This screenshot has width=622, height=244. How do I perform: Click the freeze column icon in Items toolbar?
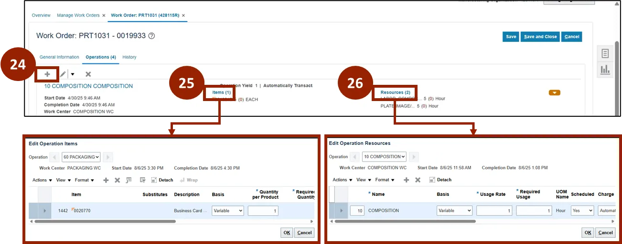click(x=129, y=180)
